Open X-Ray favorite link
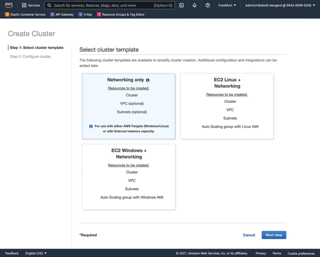 (88, 14)
